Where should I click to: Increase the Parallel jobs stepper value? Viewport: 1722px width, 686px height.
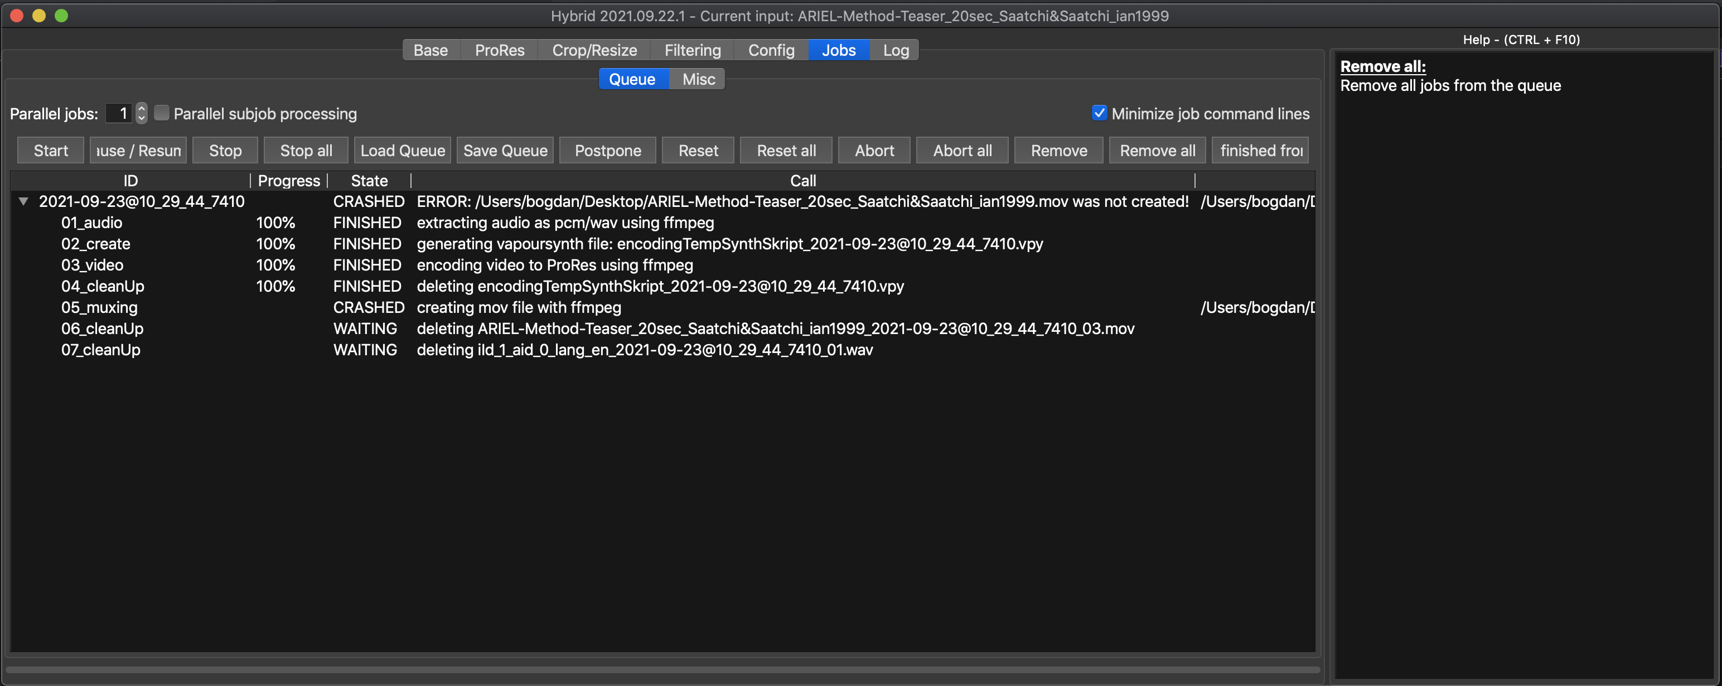click(x=141, y=109)
